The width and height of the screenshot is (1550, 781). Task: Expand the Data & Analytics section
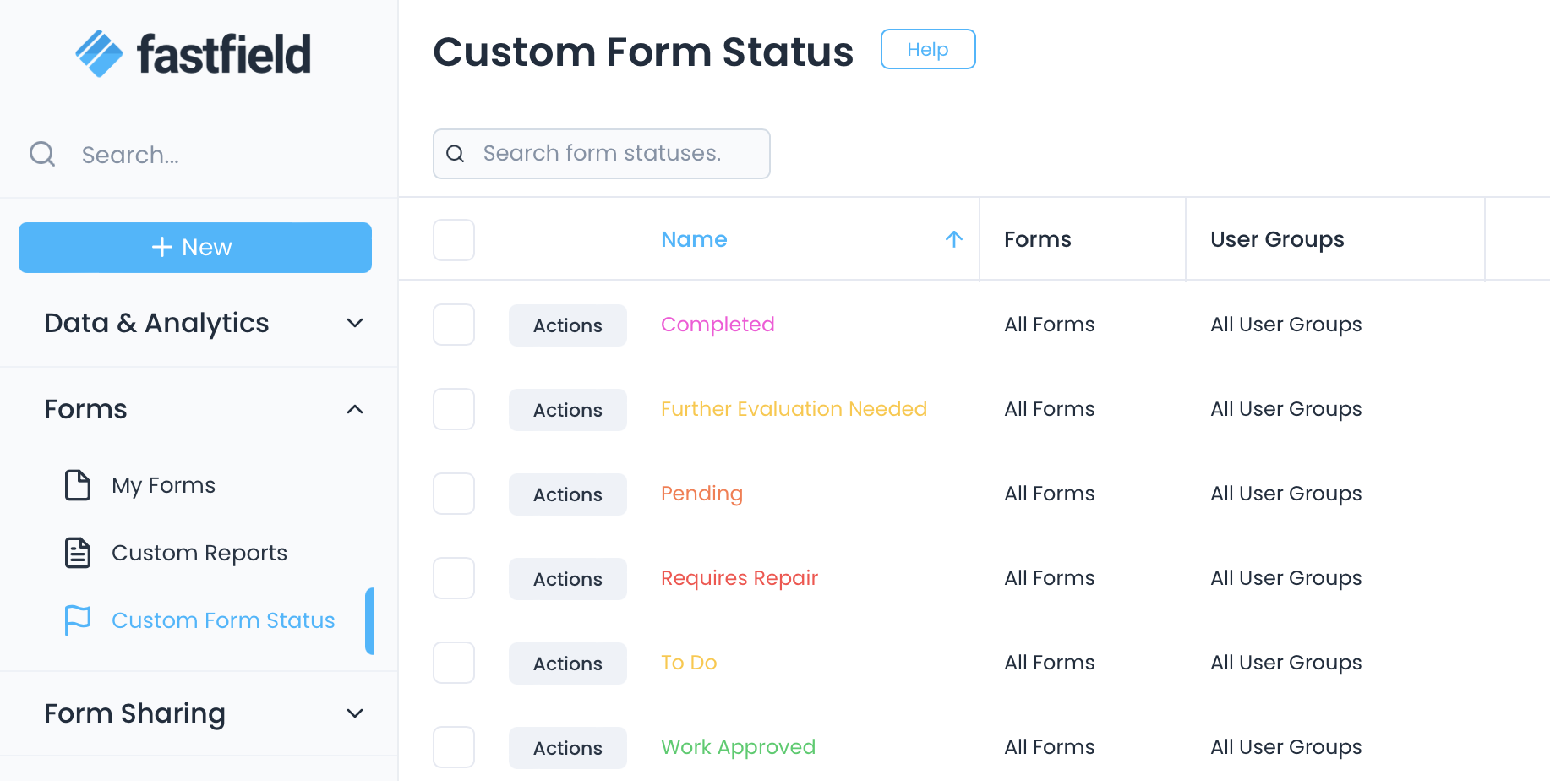click(354, 323)
